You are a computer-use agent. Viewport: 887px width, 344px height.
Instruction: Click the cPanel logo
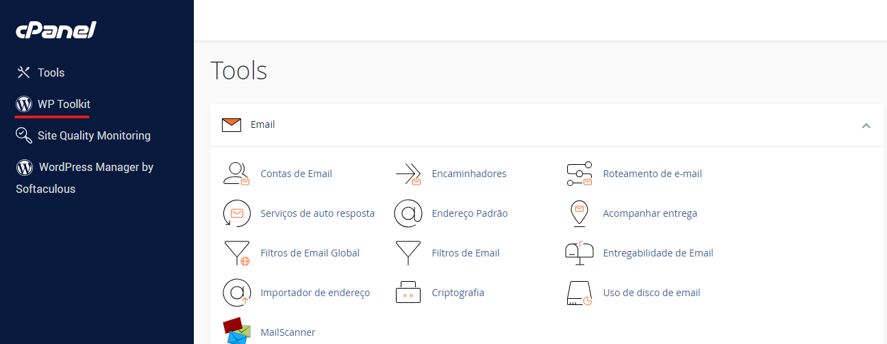pyautogui.click(x=56, y=31)
